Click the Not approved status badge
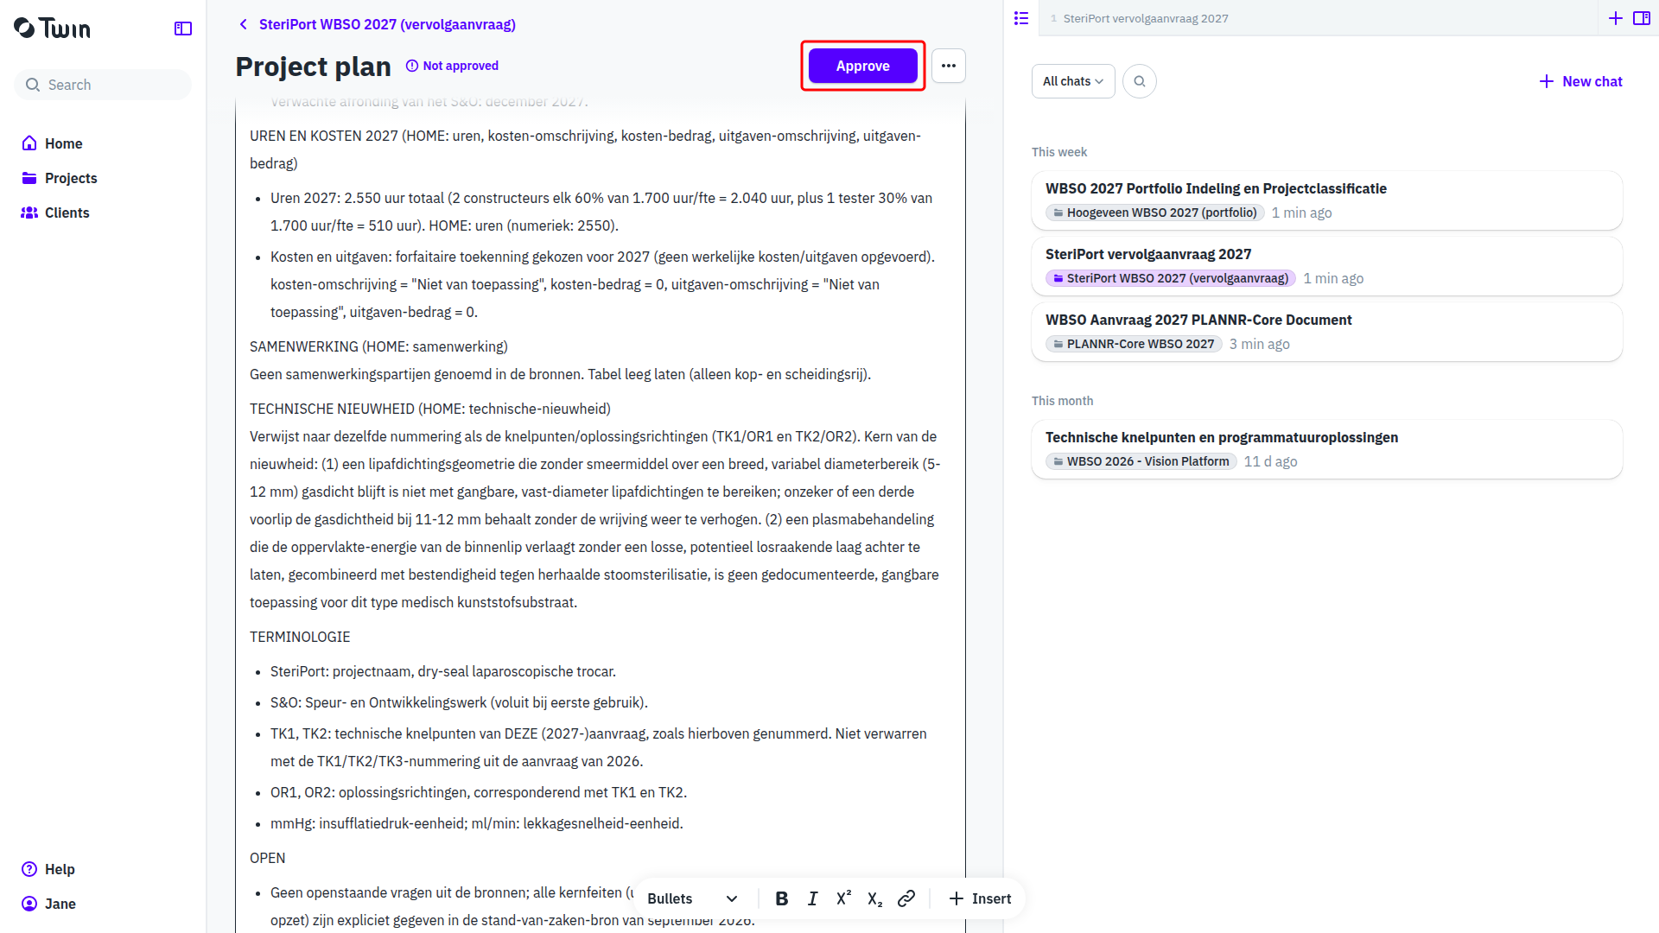The width and height of the screenshot is (1659, 933). coord(452,66)
